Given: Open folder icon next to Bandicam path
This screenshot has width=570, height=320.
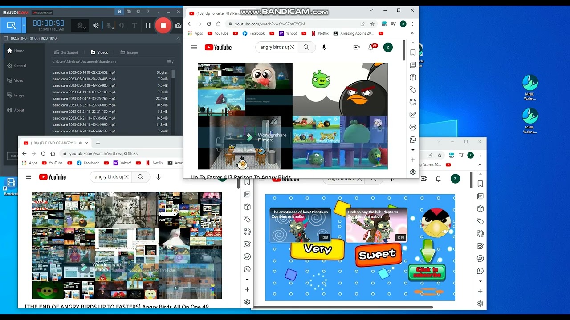Looking at the screenshot, I should coord(168,61).
